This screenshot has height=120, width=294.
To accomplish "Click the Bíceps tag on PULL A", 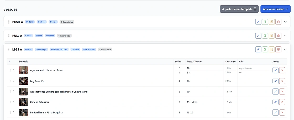I will coord(39,36).
